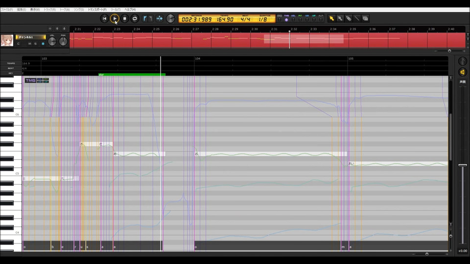The width and height of the screenshot is (470, 264).
Task: Move track up with up arrow
Action: click(57, 29)
